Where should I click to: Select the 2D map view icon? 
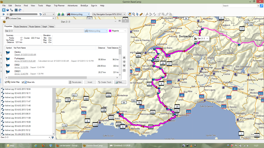pos(4,10)
